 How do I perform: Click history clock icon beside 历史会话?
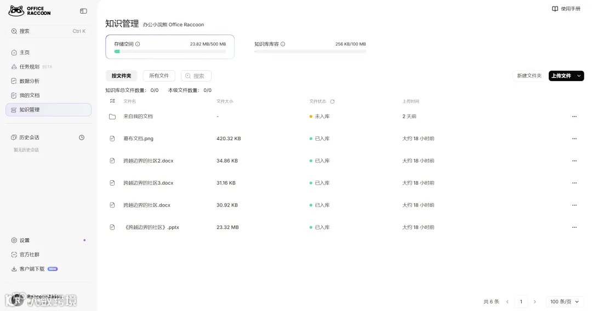82,137
